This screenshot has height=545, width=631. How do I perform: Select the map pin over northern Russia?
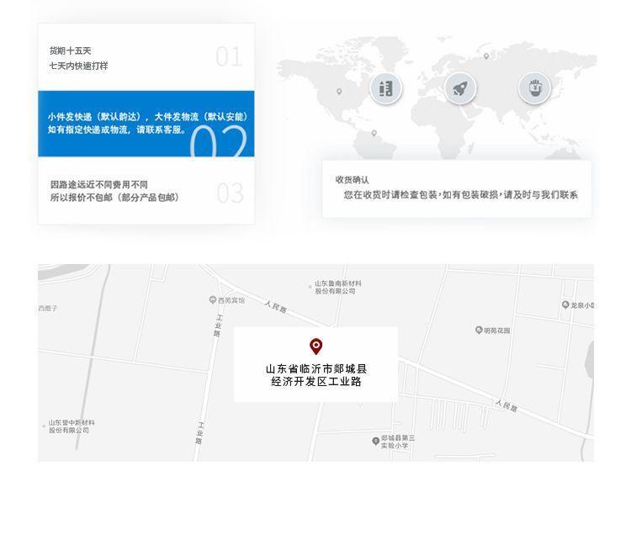point(486,56)
